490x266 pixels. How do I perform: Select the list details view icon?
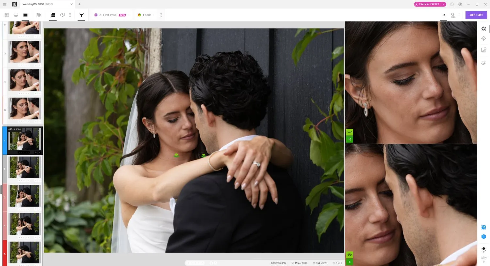point(52,15)
